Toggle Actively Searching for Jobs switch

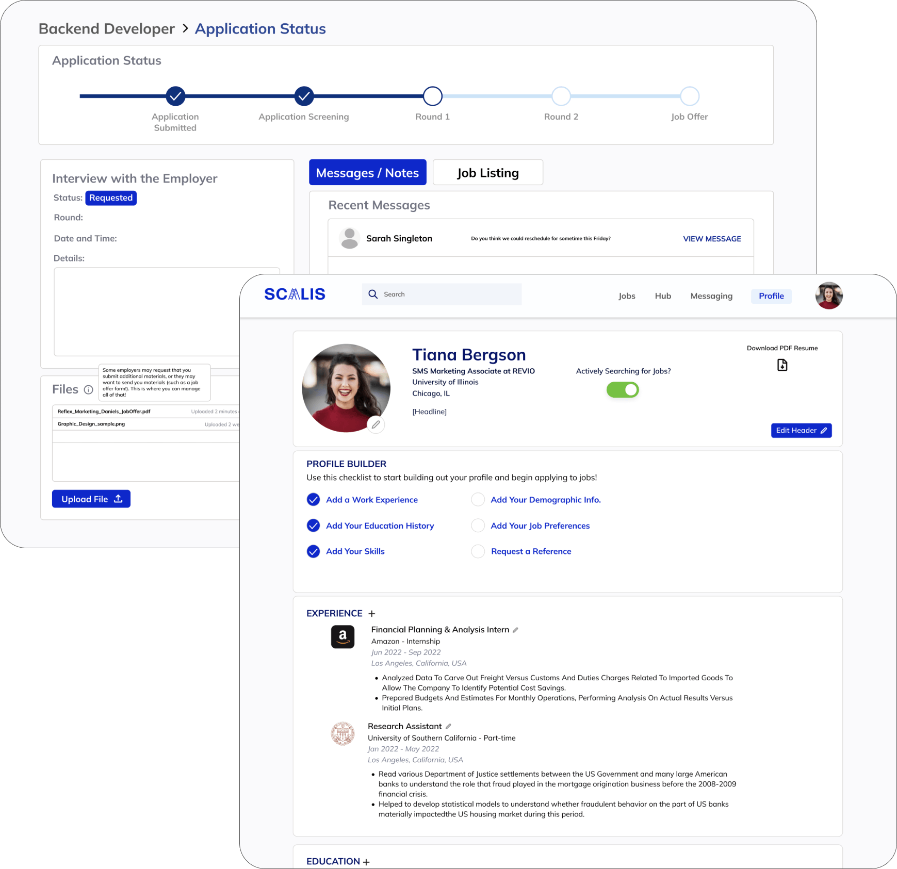623,390
